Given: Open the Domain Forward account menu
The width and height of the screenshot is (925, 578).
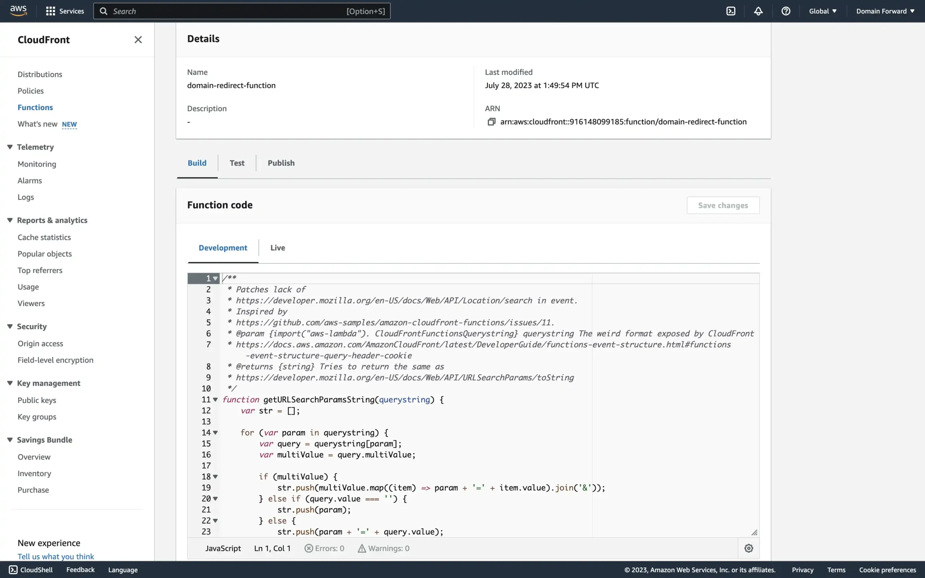Looking at the screenshot, I should pyautogui.click(x=885, y=11).
